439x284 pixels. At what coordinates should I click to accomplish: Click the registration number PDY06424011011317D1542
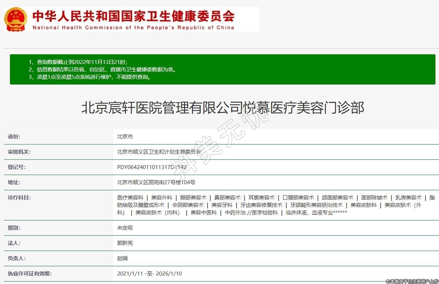pos(152,167)
